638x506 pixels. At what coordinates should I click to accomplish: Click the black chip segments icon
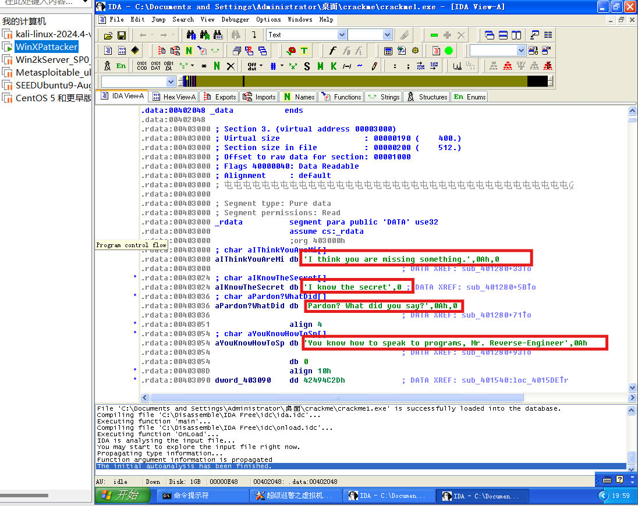tap(135, 51)
